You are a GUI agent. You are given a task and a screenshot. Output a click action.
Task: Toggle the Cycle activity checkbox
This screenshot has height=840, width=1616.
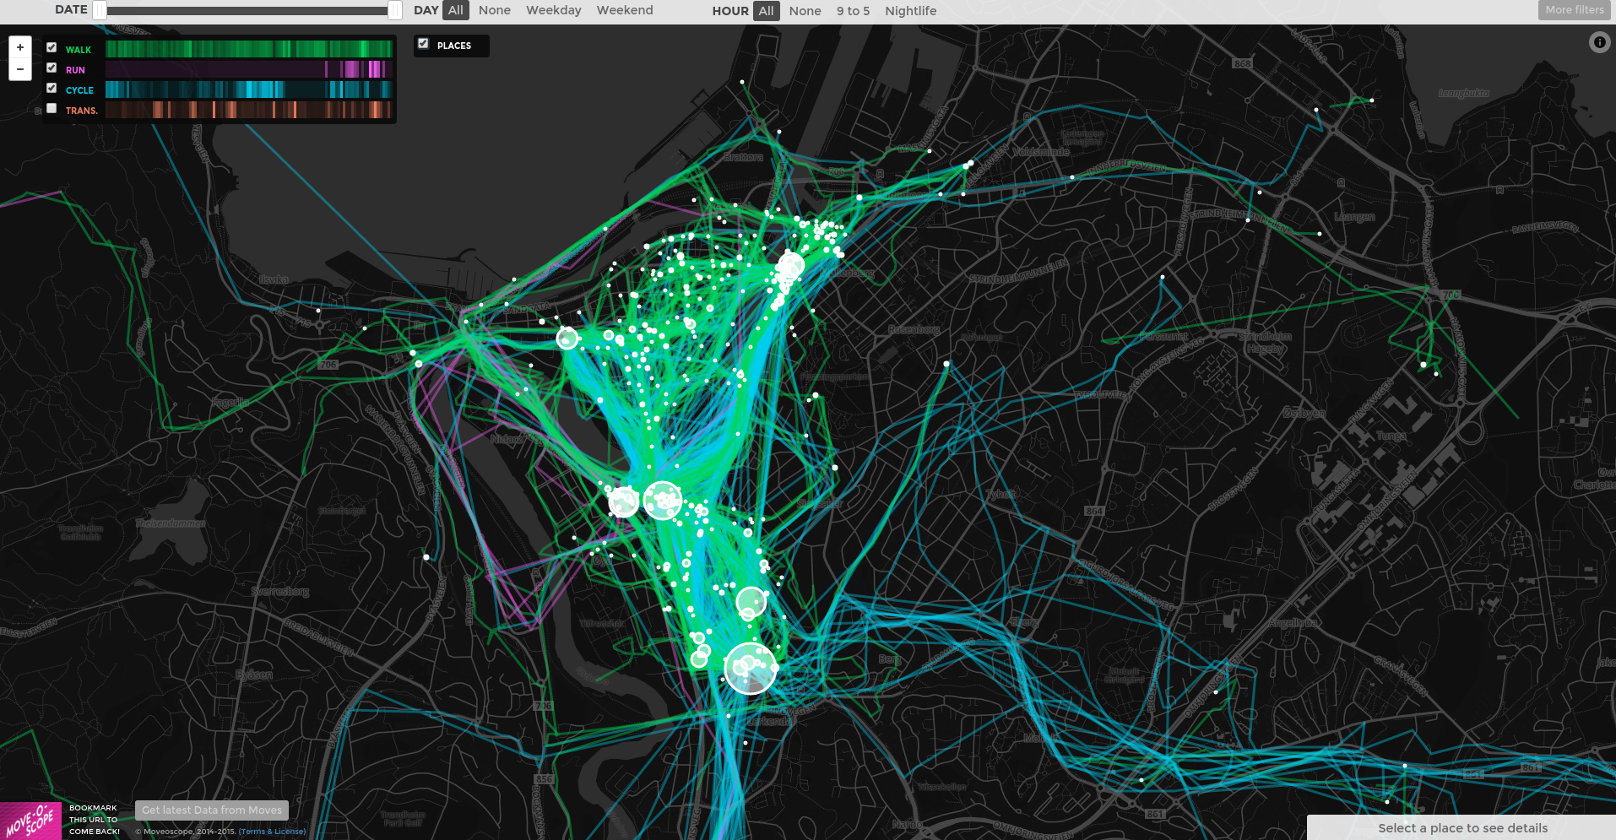(x=52, y=89)
